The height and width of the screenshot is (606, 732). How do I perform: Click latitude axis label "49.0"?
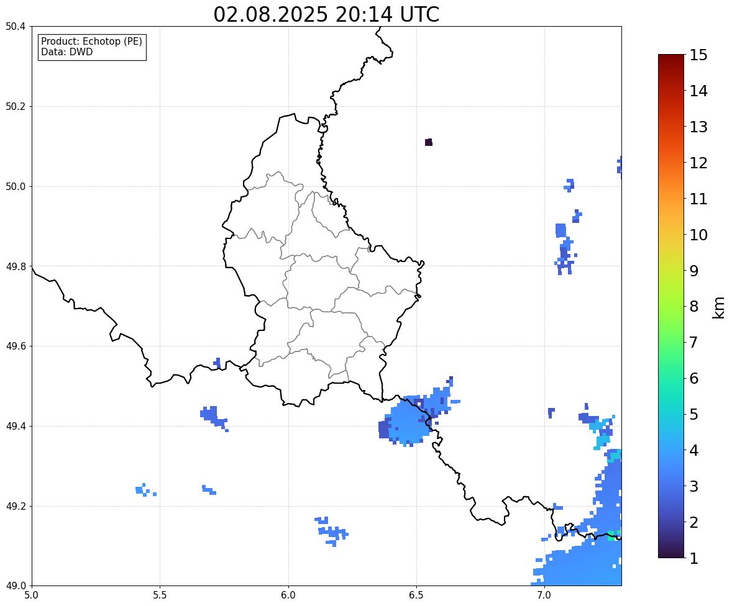(x=16, y=586)
